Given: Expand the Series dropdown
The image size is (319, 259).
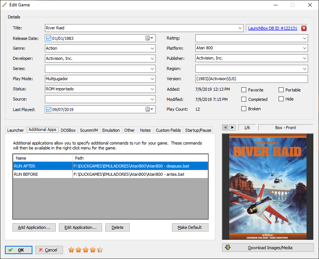Looking at the screenshot, I should click(x=152, y=69).
